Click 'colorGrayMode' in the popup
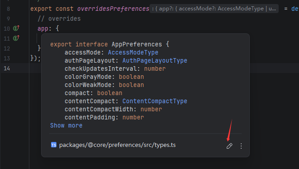The image size is (299, 169). pyautogui.click(x=88, y=77)
